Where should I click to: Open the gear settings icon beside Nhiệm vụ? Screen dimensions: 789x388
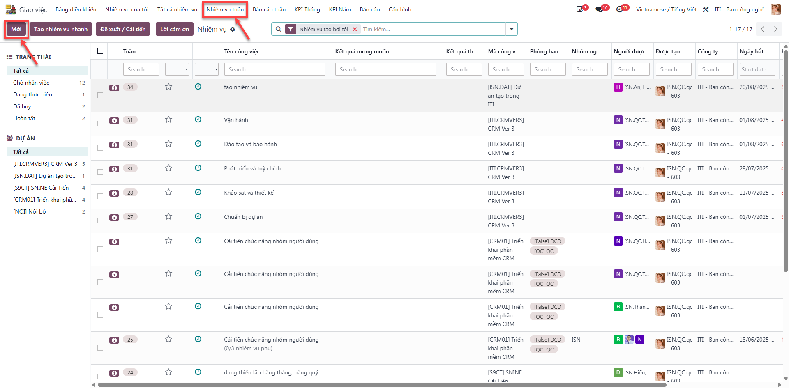click(x=233, y=29)
